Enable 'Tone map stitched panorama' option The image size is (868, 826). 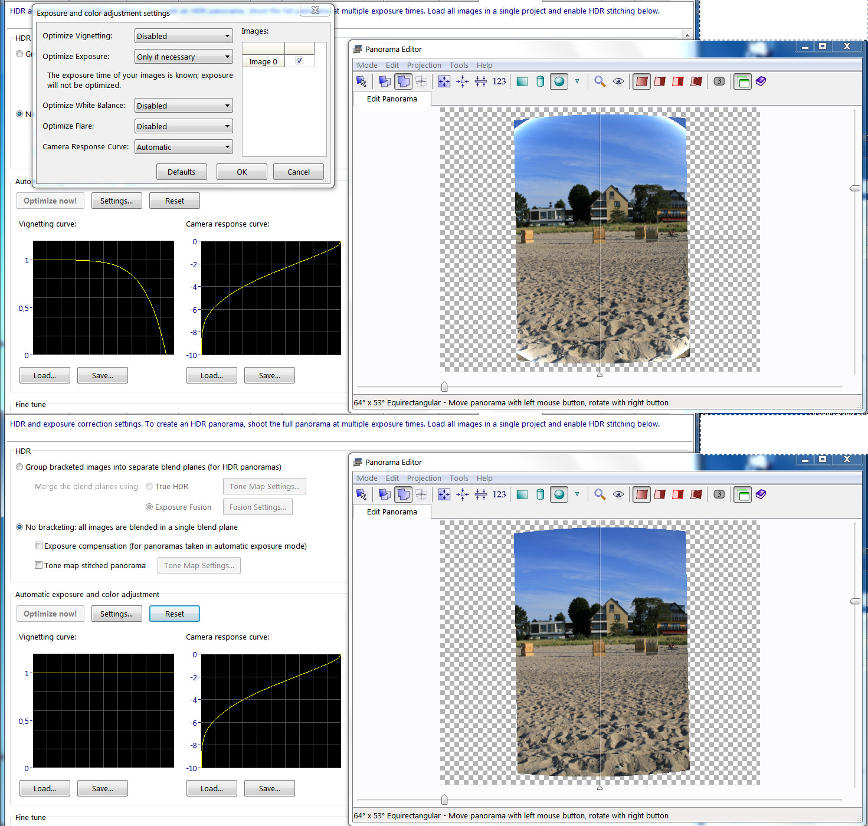(39, 565)
